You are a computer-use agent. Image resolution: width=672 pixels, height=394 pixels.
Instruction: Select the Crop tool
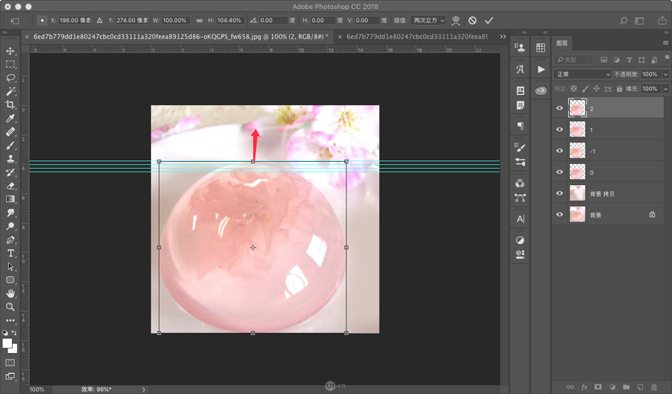[x=10, y=104]
